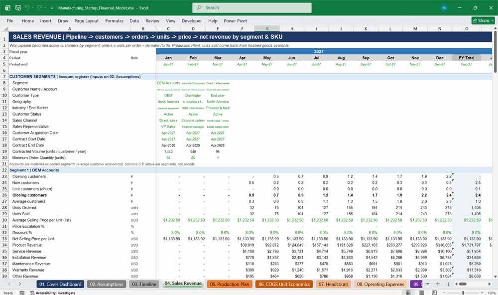498x295 pixels.
Task: Switch to Page Break Preview icon
Action: [x=434, y=293]
